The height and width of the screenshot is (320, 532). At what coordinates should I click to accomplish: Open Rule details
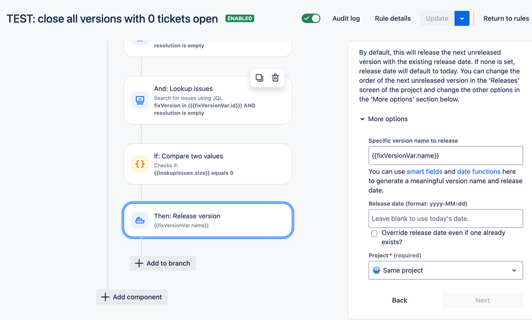coord(392,18)
